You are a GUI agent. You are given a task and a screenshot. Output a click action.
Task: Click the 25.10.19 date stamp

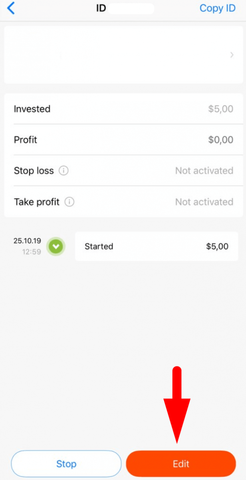tap(27, 241)
